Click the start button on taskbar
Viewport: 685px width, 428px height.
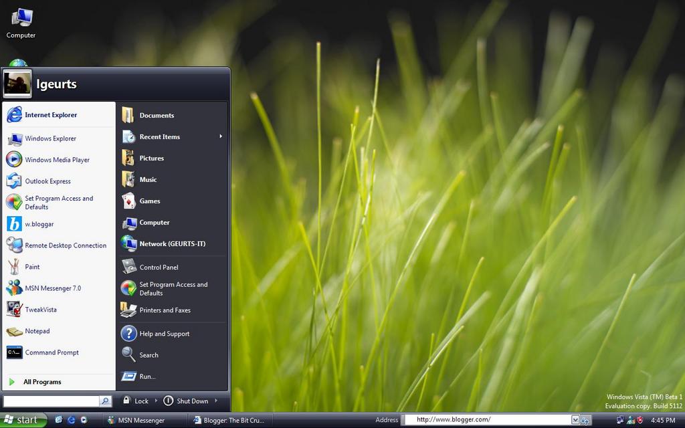[x=23, y=420]
